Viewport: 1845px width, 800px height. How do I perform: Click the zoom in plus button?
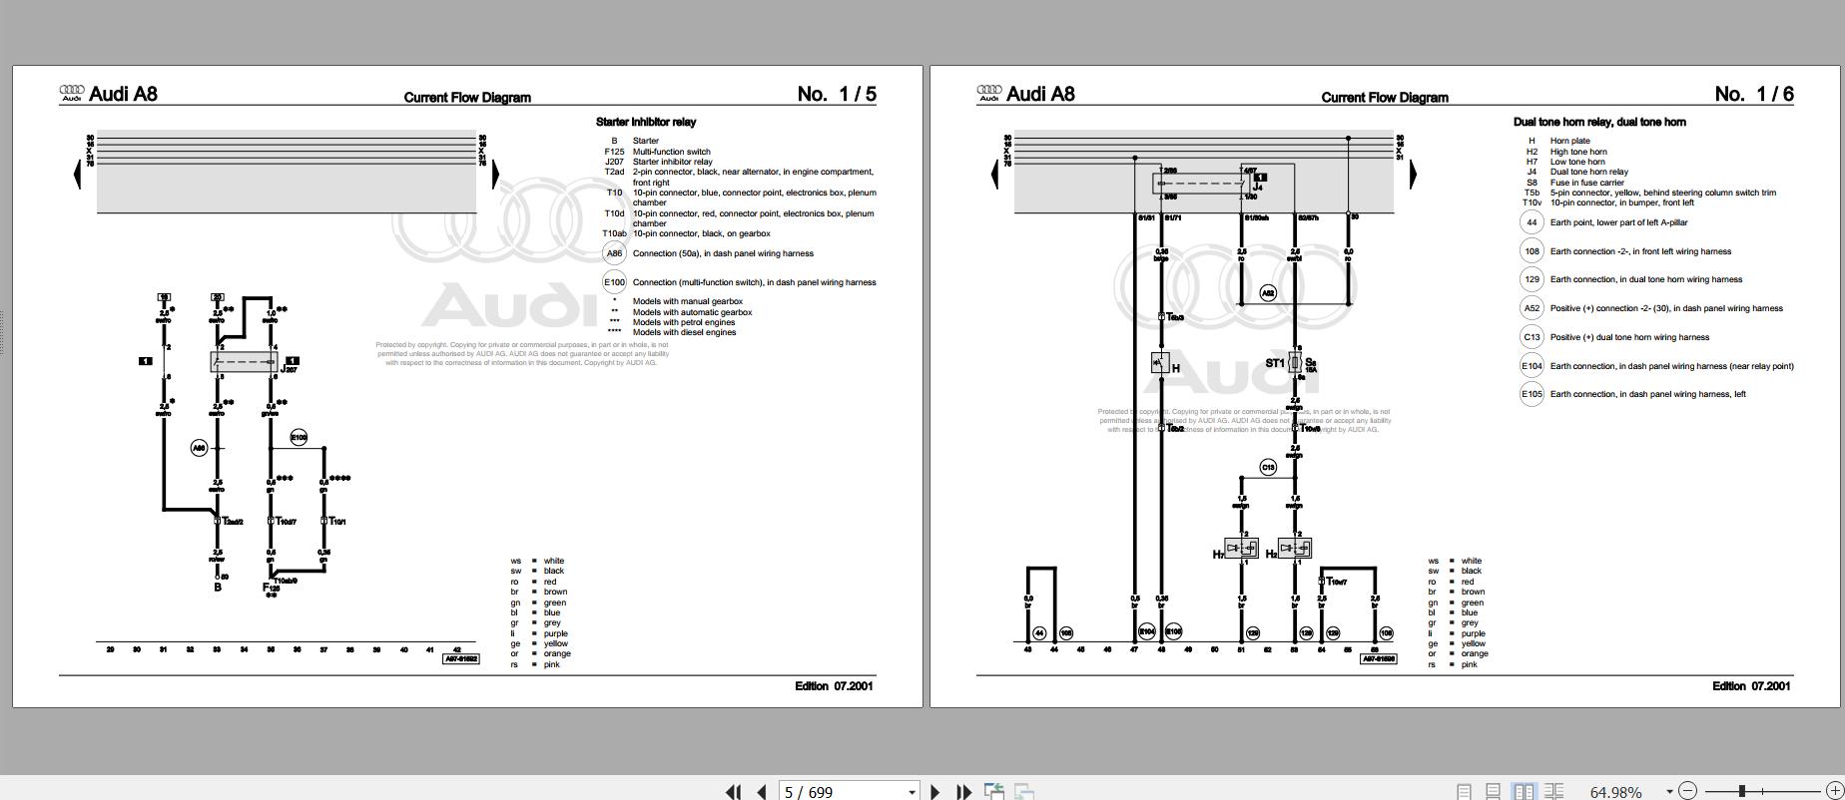click(x=1834, y=791)
